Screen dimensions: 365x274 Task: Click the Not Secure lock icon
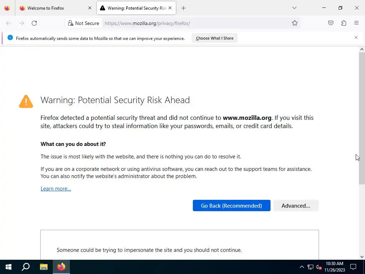pos(70,23)
